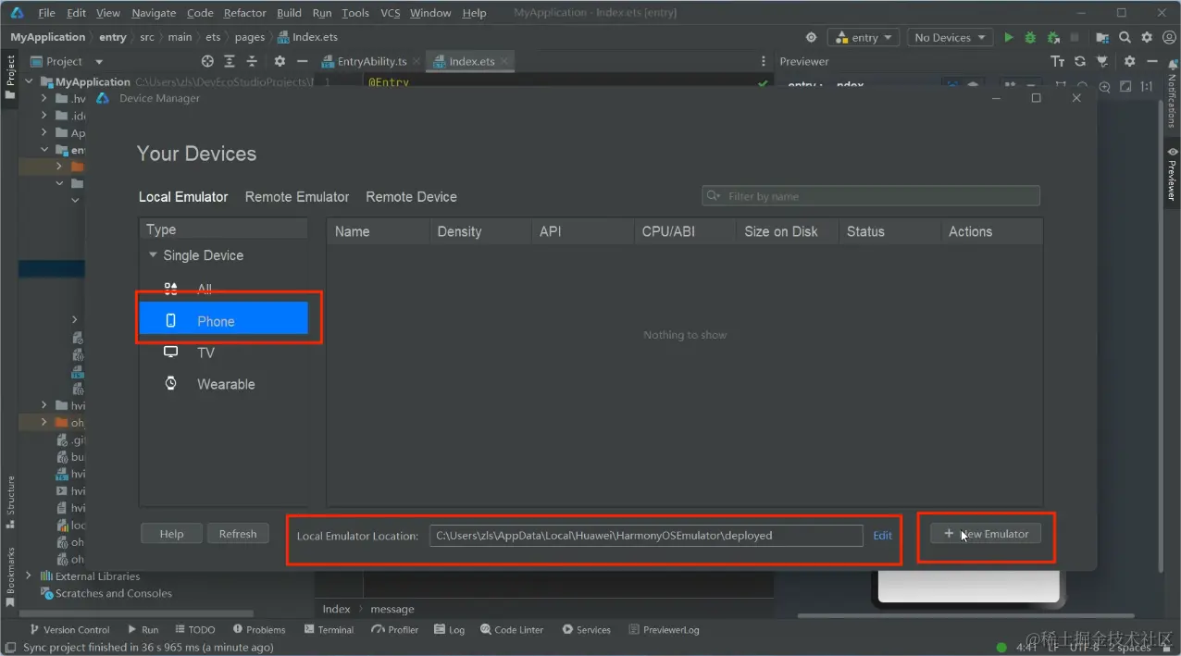This screenshot has width=1181, height=656.
Task: Open the Refactor menu
Action: 244,13
